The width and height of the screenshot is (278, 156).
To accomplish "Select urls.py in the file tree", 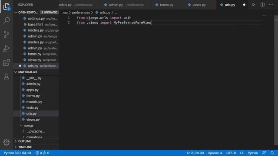I will [x=36, y=114].
